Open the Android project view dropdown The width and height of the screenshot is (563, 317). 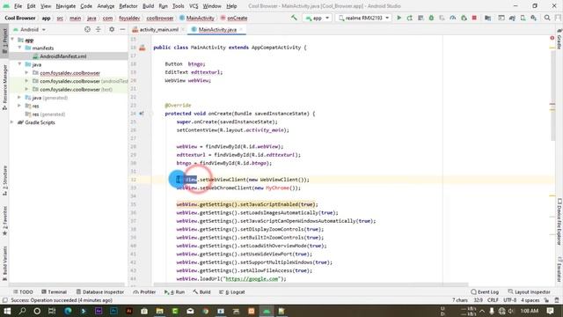pos(29,29)
